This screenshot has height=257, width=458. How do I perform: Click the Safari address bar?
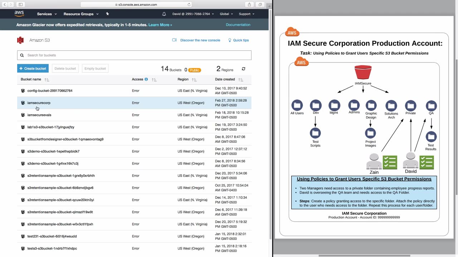[x=137, y=5]
